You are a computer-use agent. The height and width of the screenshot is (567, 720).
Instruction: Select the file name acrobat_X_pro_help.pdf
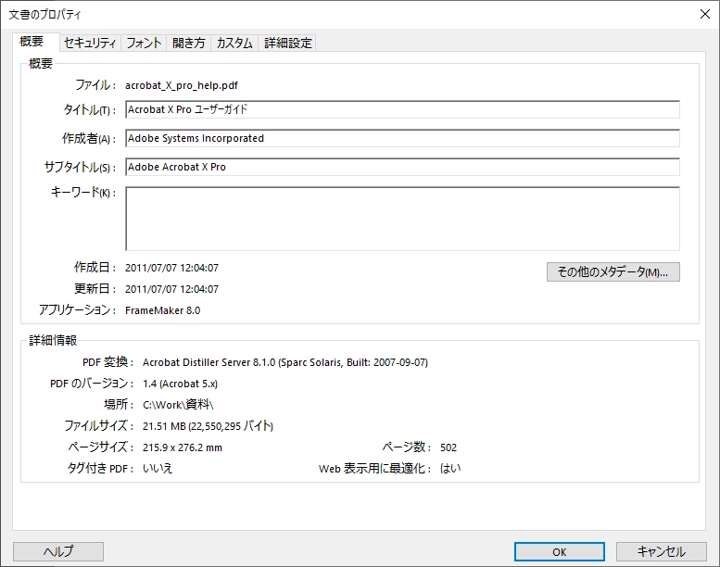pyautogui.click(x=182, y=85)
